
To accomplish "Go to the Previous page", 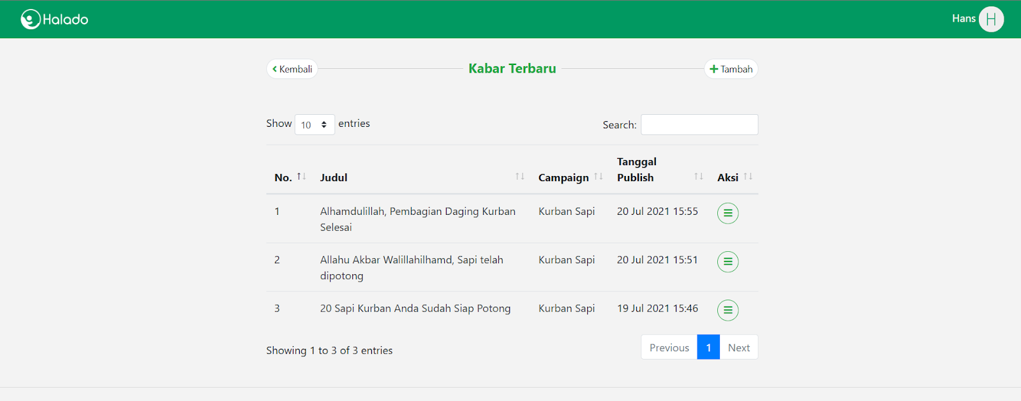I will point(669,347).
